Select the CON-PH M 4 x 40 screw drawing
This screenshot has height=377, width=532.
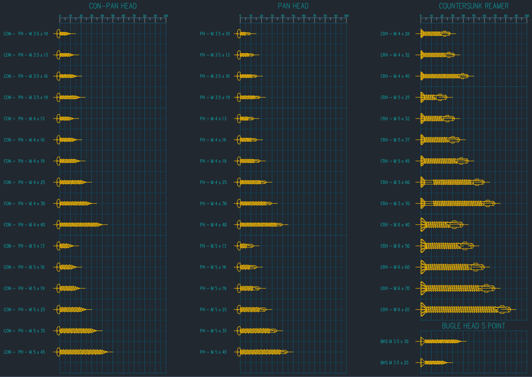(x=81, y=225)
